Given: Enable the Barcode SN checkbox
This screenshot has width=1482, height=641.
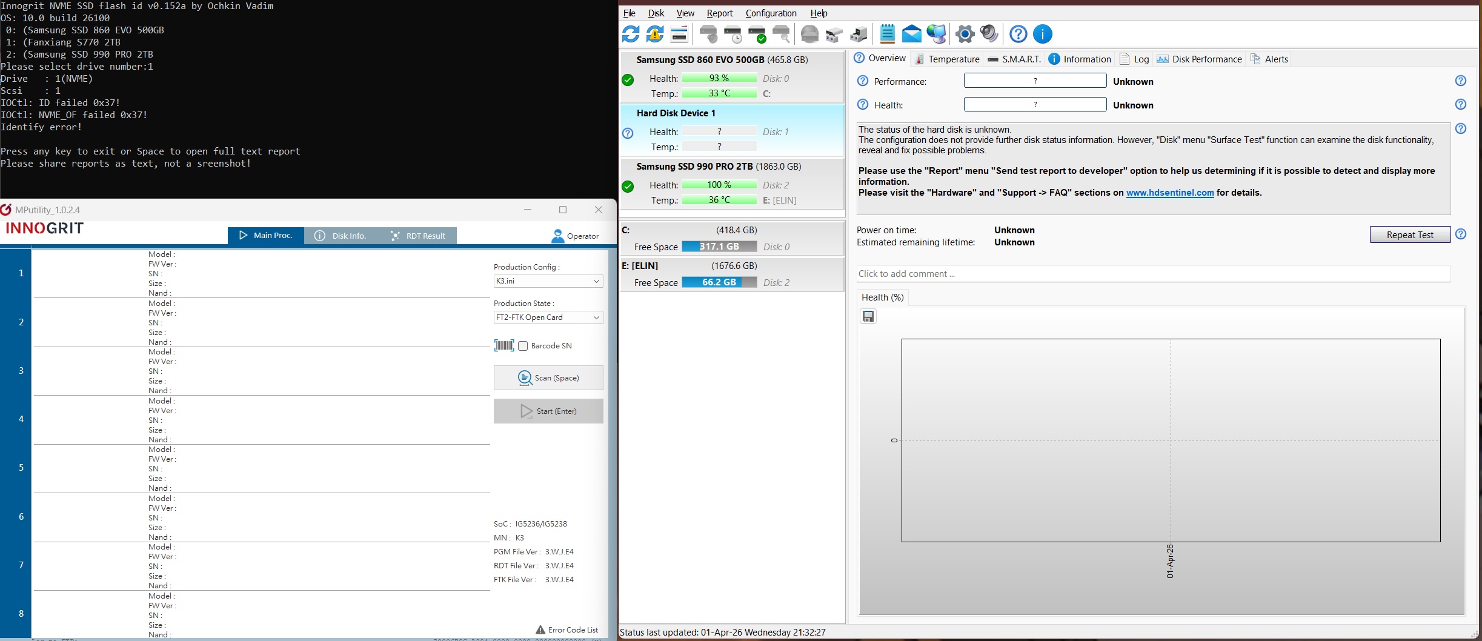Looking at the screenshot, I should pos(523,346).
